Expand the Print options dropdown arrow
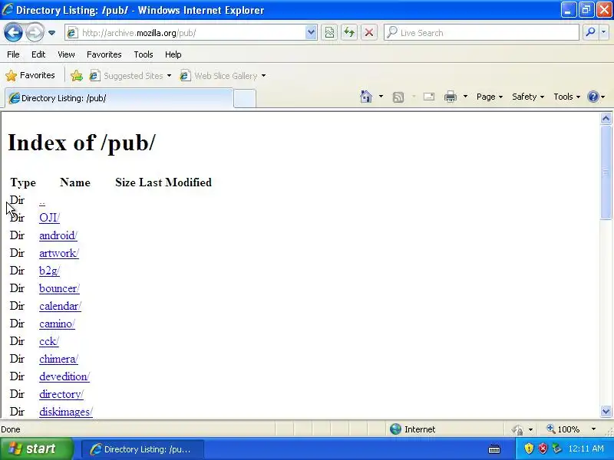 [x=465, y=97]
